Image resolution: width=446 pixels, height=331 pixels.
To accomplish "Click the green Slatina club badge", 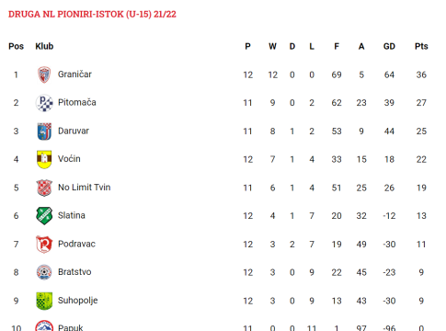I will point(44,216).
